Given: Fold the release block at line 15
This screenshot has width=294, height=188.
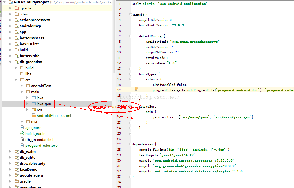Looking at the screenshot, I should [131, 79].
